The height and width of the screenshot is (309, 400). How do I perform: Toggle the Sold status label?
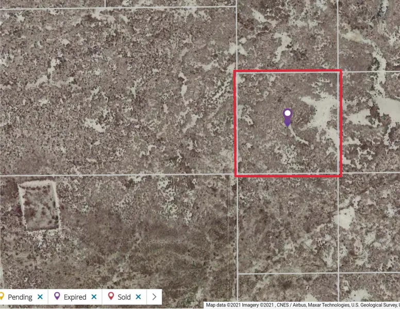(x=124, y=297)
